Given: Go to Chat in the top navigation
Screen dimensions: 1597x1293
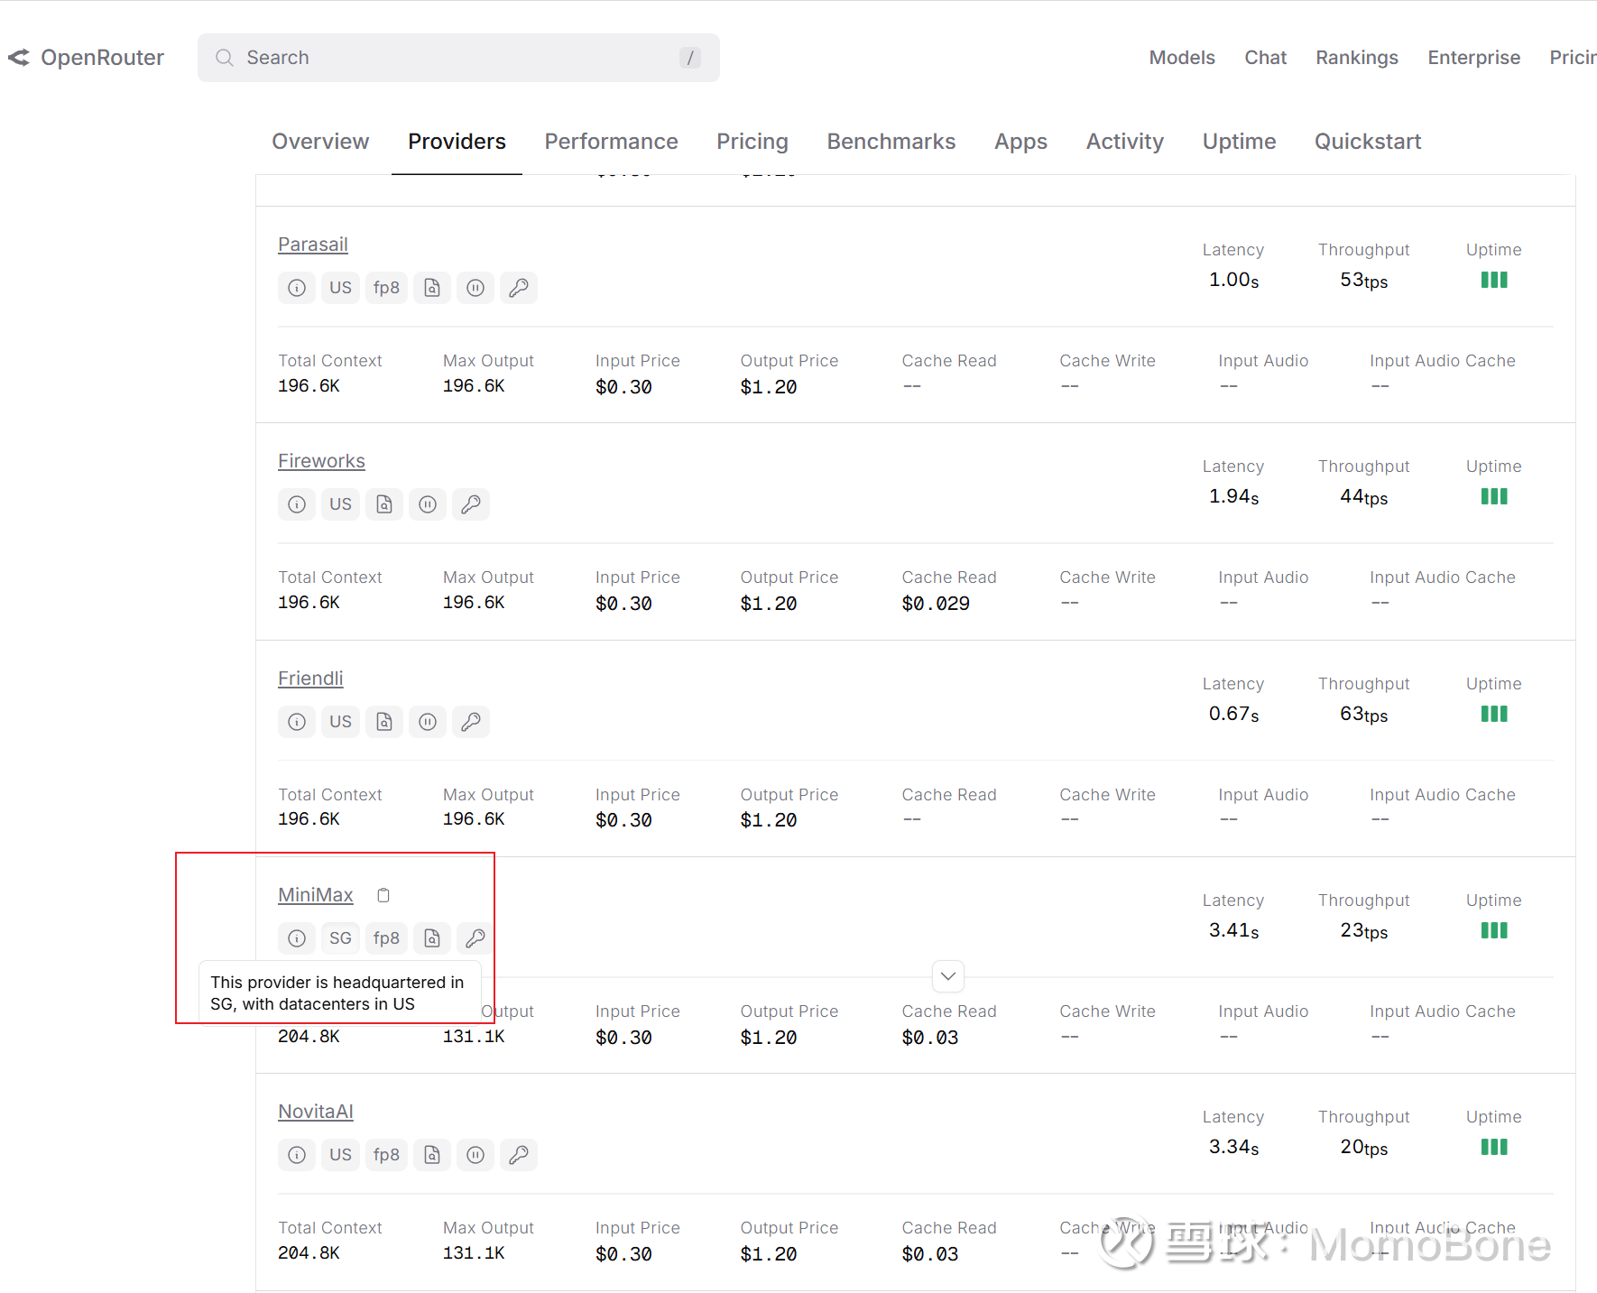Looking at the screenshot, I should [x=1266, y=58].
